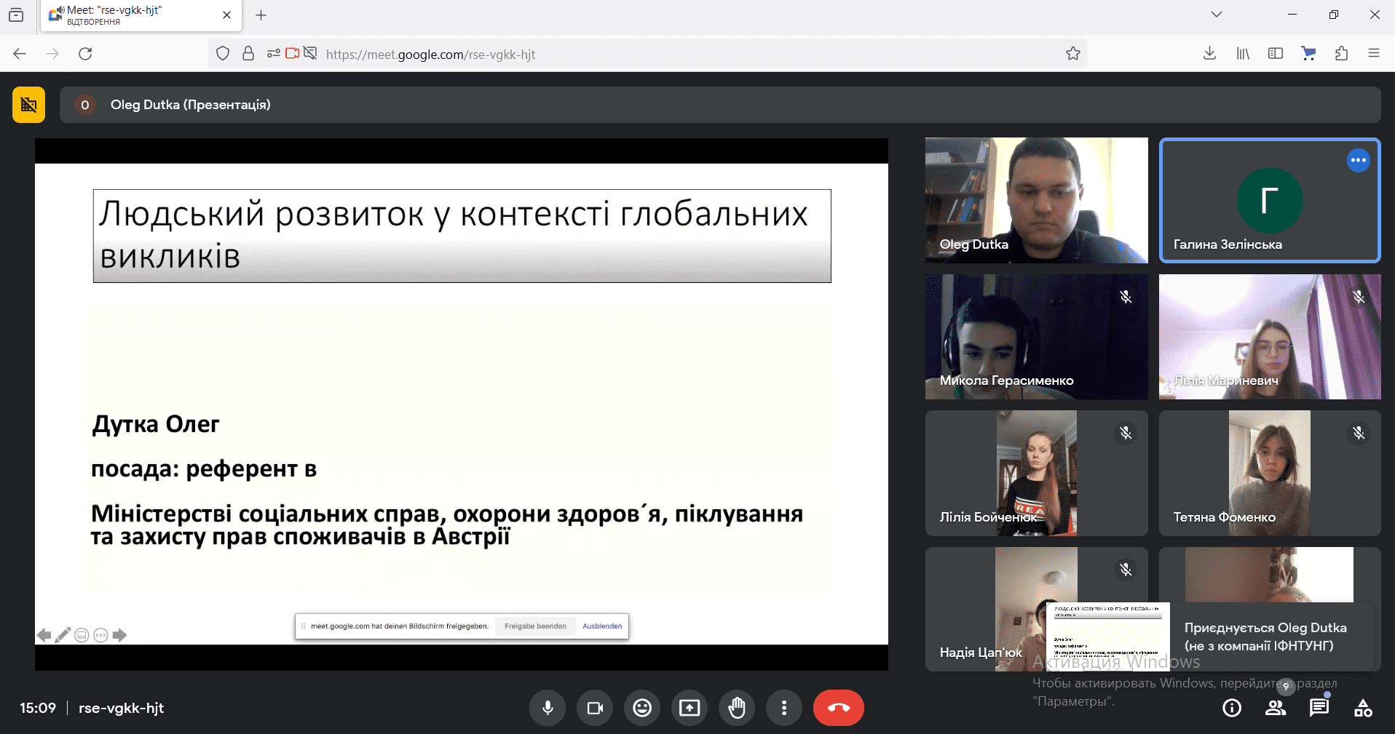Open the emoji reactions button

642,708
